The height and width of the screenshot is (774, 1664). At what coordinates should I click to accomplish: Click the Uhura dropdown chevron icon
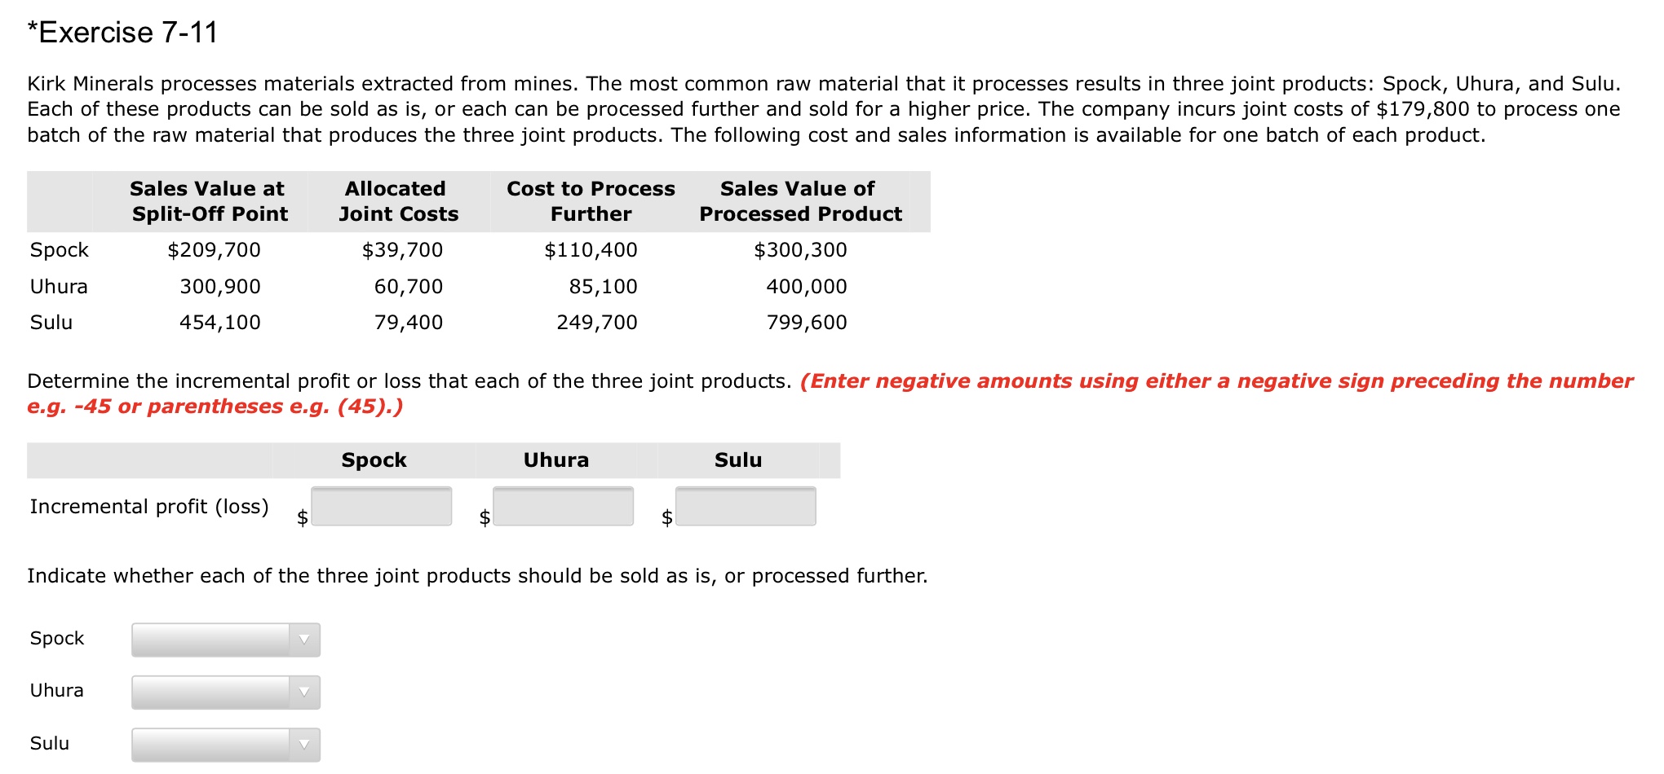(304, 692)
